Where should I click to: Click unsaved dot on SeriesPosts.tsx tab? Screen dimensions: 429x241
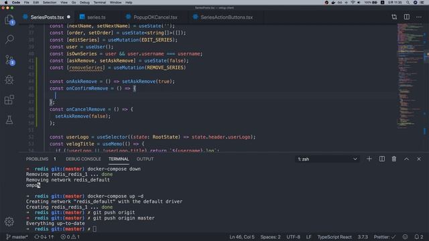pos(68,17)
